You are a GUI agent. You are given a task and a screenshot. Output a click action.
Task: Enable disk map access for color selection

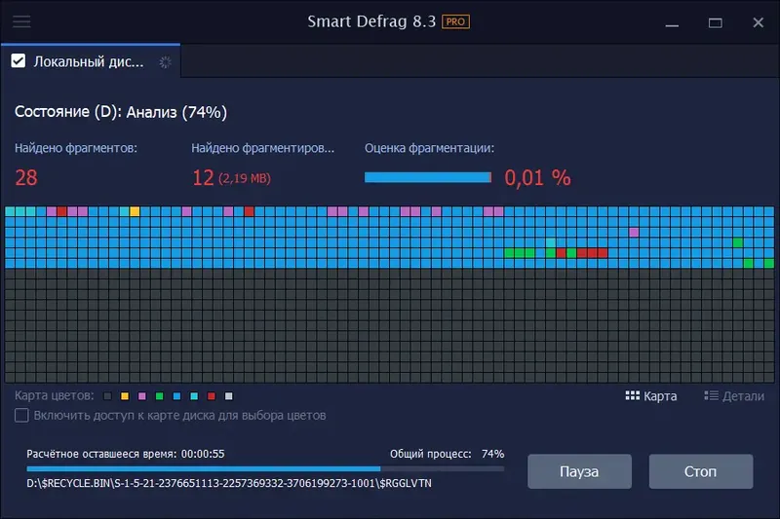pyautogui.click(x=21, y=415)
